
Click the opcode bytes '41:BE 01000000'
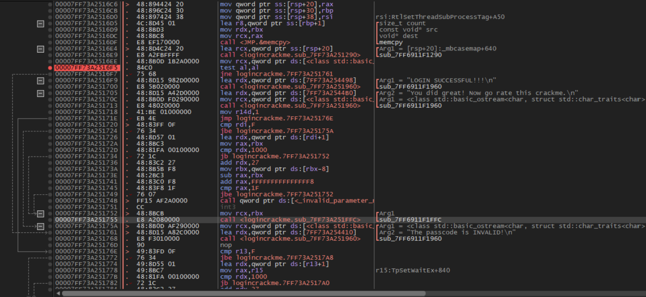tap(164, 112)
